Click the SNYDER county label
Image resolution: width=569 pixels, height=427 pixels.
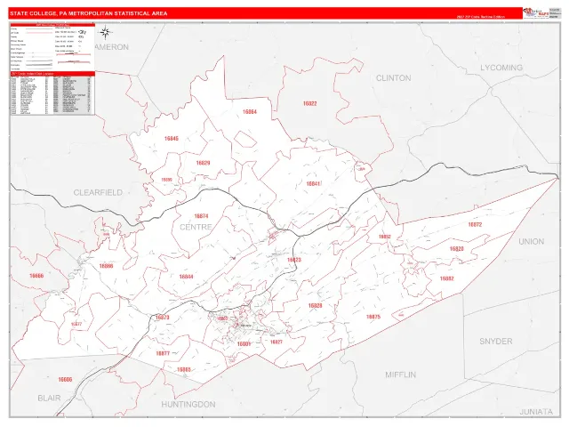pyautogui.click(x=496, y=342)
